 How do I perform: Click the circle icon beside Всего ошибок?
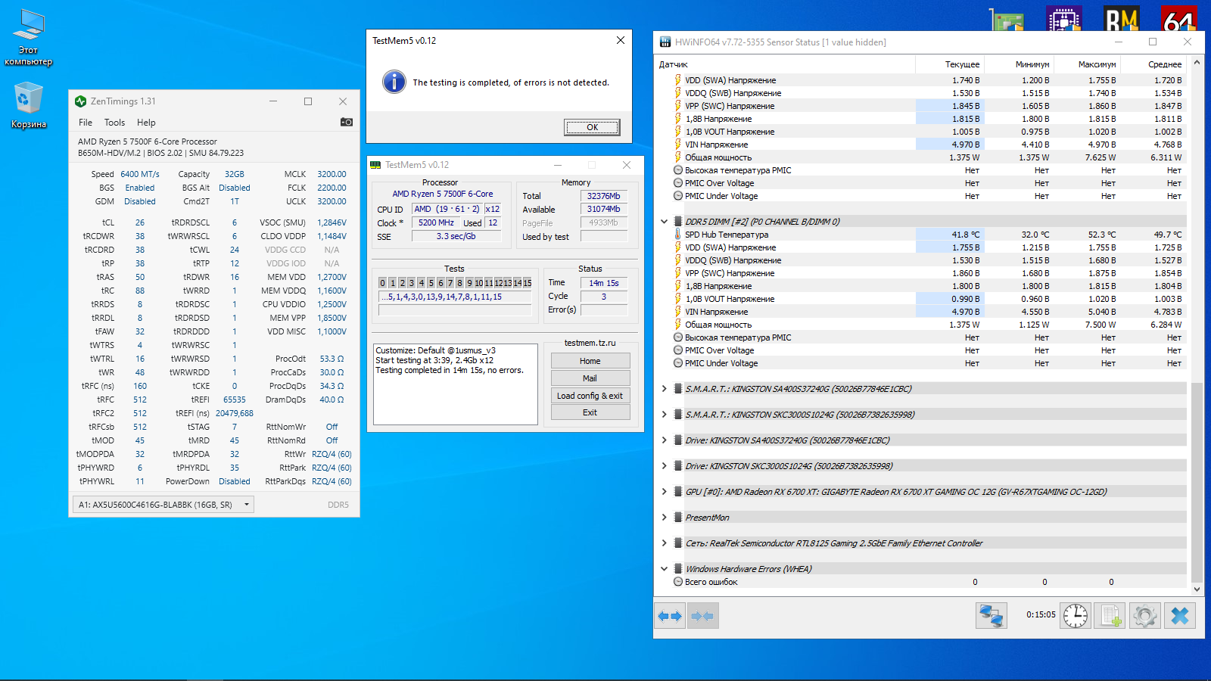click(x=678, y=582)
